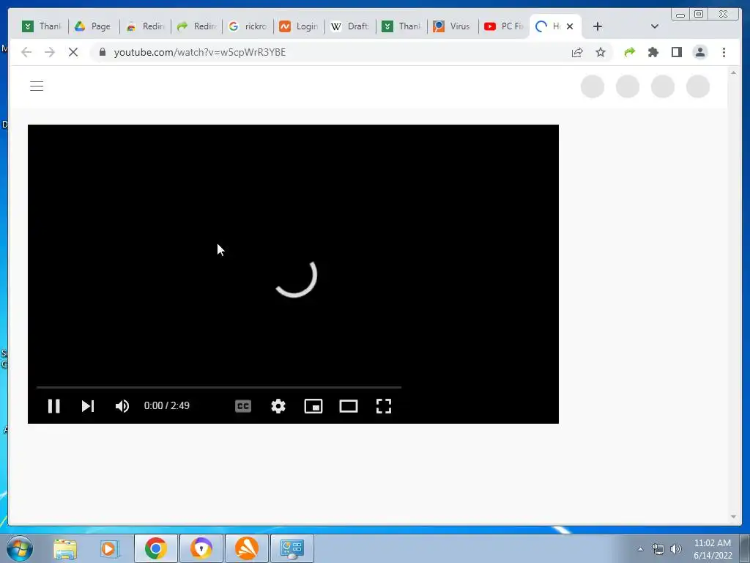This screenshot has width=750, height=563.
Task: Open Windows Explorer from taskbar
Action: (65, 548)
